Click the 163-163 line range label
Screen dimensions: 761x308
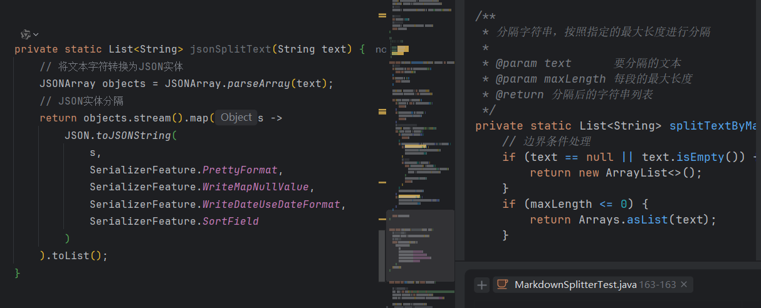[x=658, y=285]
